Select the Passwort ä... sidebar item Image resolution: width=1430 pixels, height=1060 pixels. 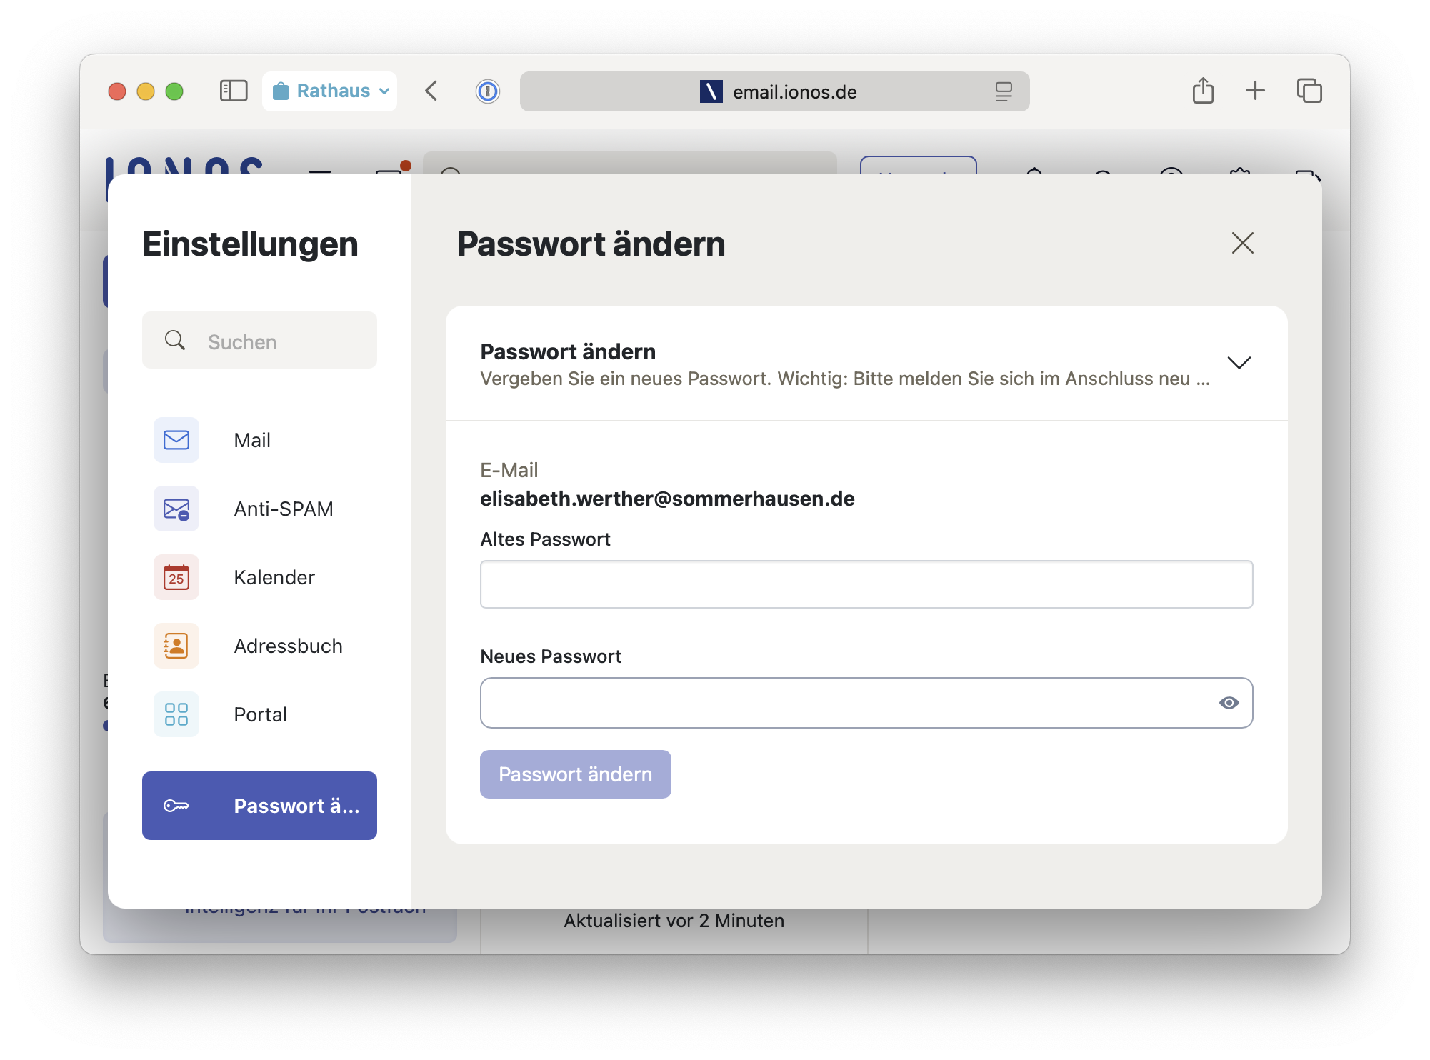click(x=259, y=806)
